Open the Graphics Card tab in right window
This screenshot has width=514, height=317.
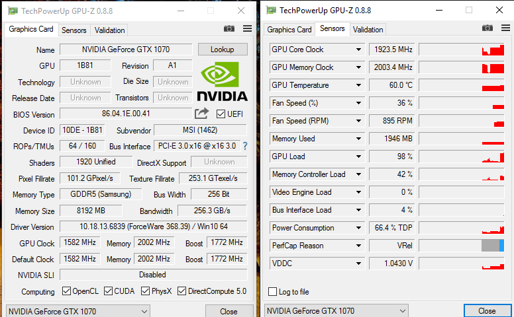click(x=289, y=30)
